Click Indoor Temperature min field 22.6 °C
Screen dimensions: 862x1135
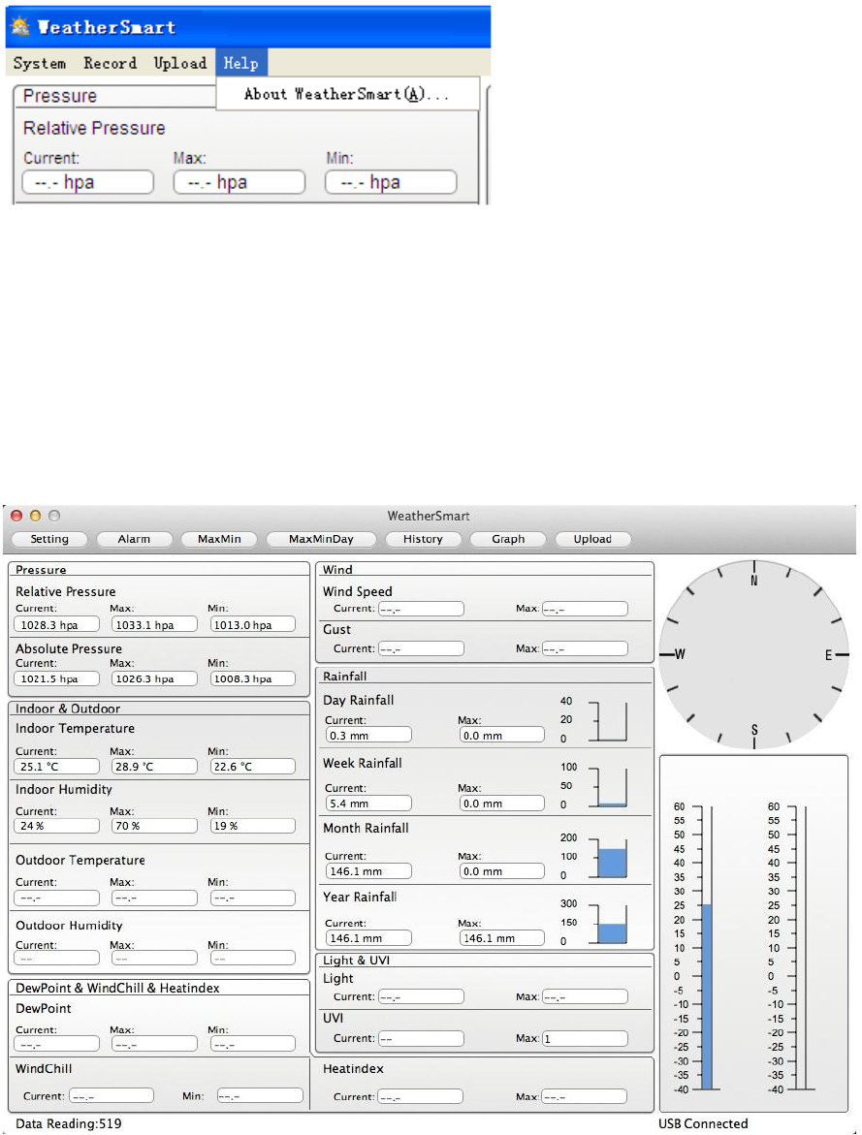click(253, 767)
